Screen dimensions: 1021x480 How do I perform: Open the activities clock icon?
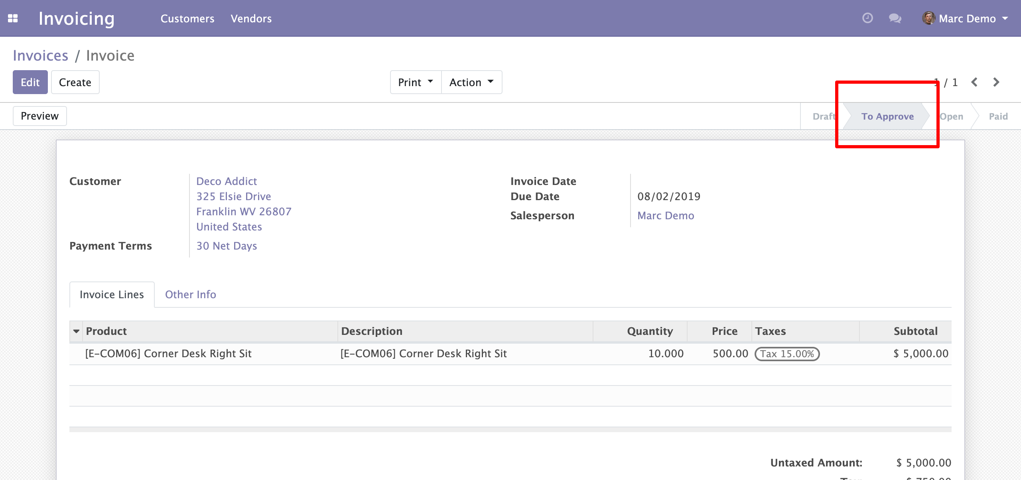tap(867, 18)
